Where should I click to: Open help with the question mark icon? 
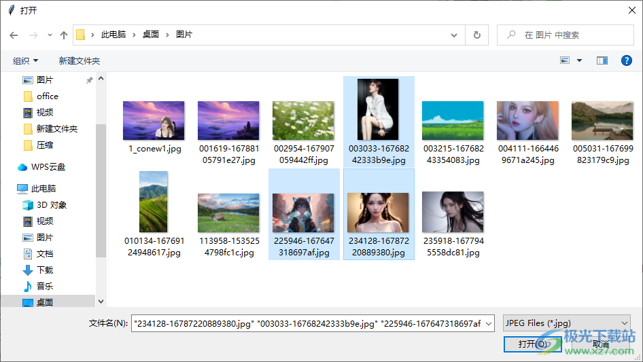coord(627,60)
